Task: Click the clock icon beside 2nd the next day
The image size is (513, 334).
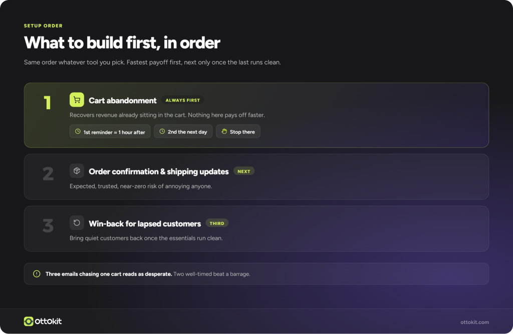Action: [x=162, y=132]
